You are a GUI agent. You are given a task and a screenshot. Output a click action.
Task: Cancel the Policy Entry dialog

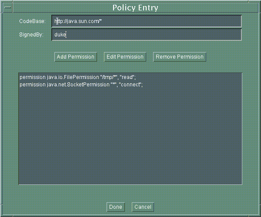[143, 207]
